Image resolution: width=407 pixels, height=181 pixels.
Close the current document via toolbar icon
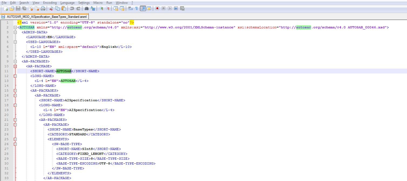[x=31, y=8]
